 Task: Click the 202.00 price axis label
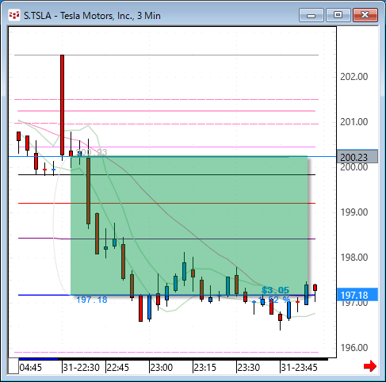(x=354, y=77)
